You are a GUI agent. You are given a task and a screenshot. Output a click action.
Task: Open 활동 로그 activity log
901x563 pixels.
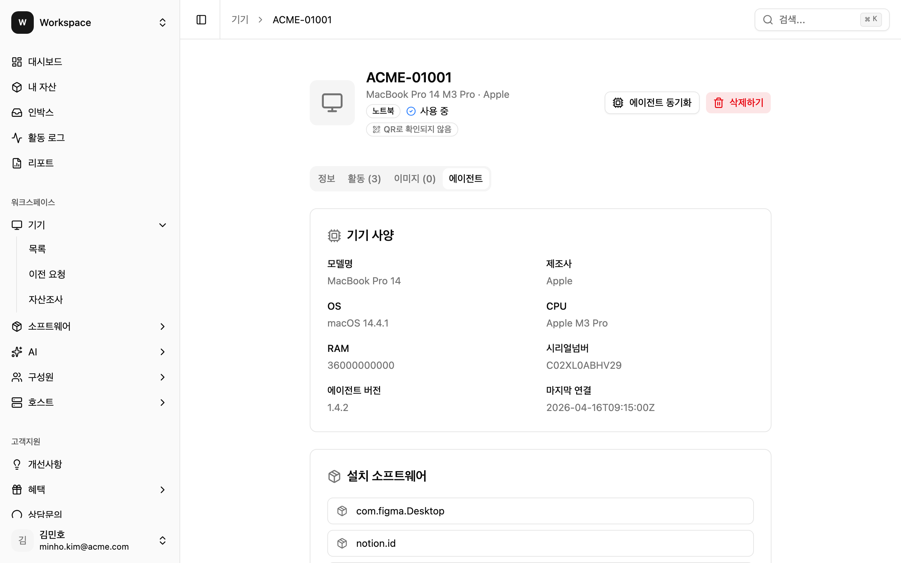46,138
